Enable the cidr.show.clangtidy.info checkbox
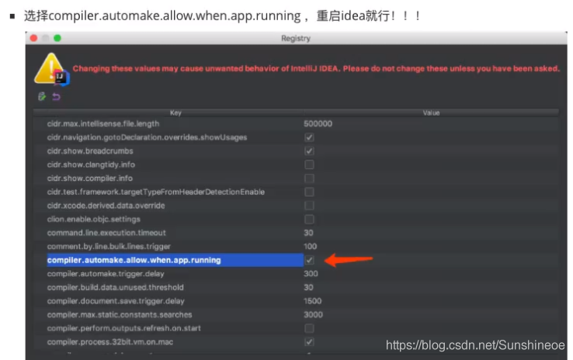This screenshot has width=573, height=360. (309, 164)
